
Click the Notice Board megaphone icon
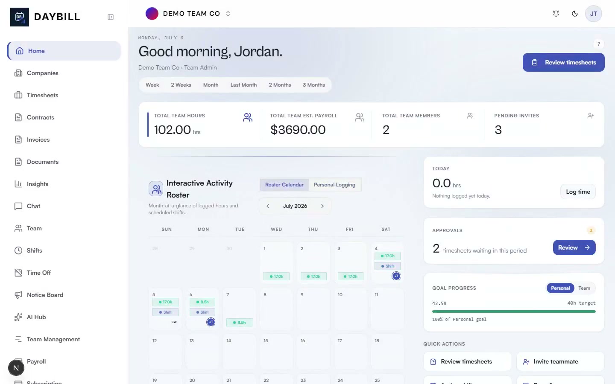[x=18, y=295]
